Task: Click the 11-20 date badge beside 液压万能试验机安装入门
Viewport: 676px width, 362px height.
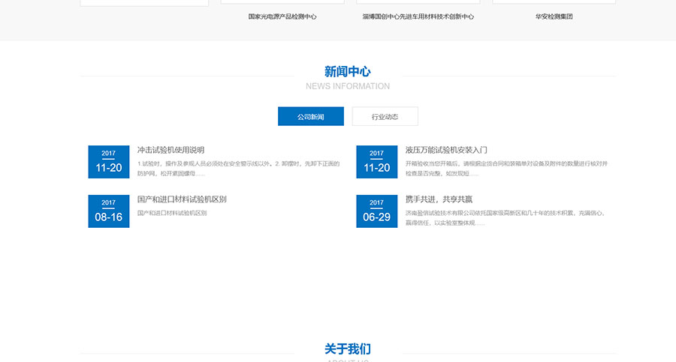Action: tap(377, 162)
